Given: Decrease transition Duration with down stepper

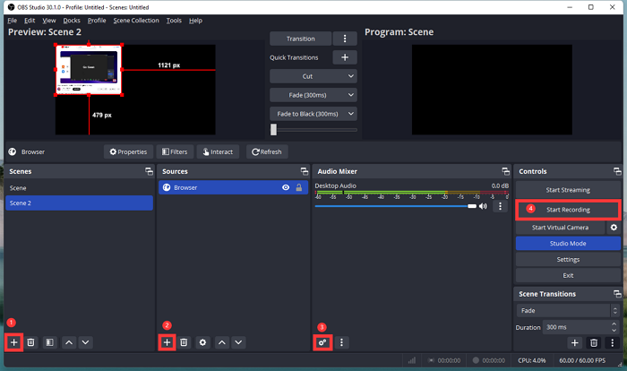Looking at the screenshot, I should pyautogui.click(x=614, y=331).
